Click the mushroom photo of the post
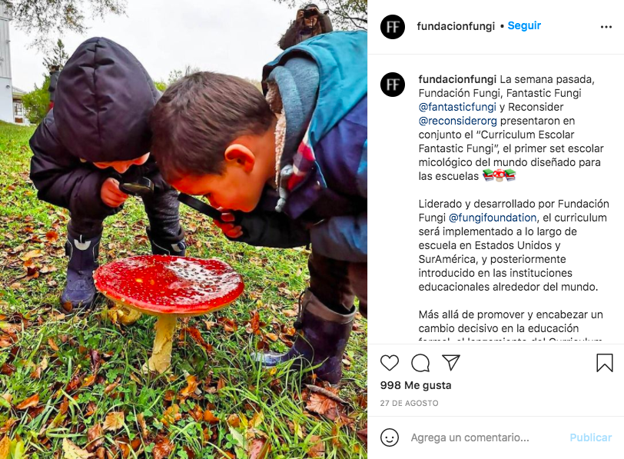The image size is (624, 459). 184,229
